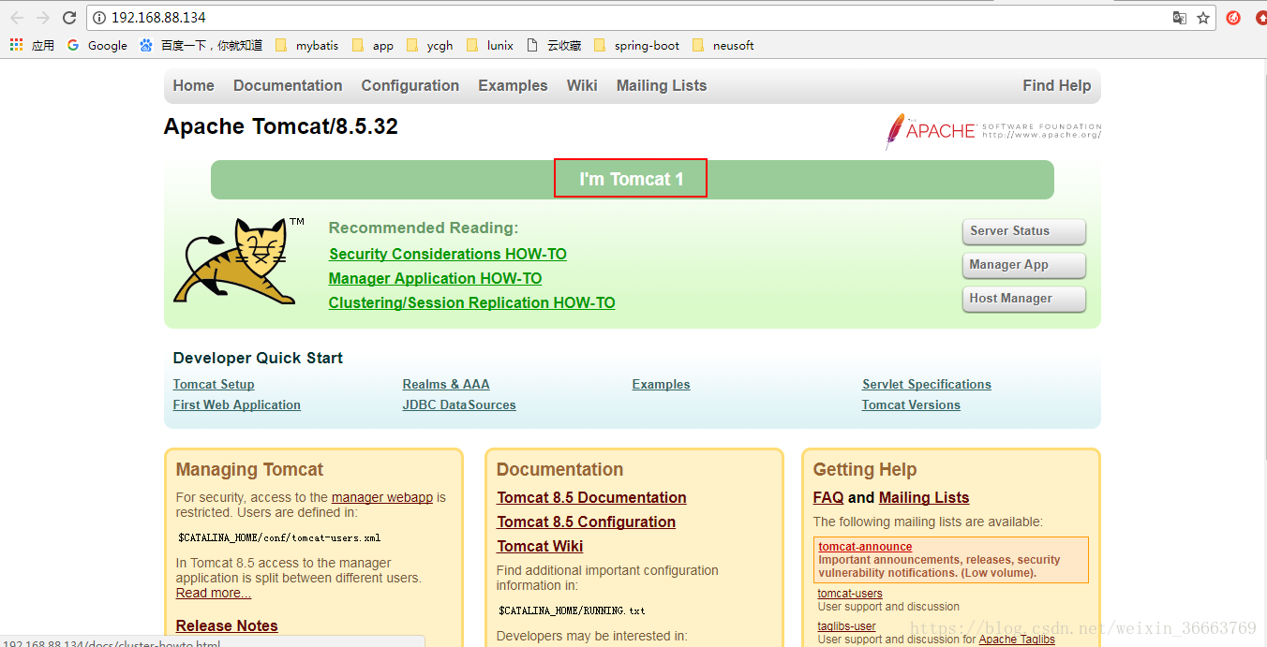
Task: Open the tomcat-announce mailing list link
Action: coord(865,547)
